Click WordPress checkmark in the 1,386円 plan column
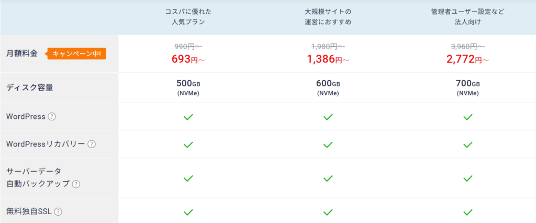Screen dimensions: 536x223 328,117
